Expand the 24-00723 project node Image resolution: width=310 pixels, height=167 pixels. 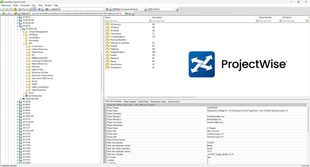(x=18, y=17)
